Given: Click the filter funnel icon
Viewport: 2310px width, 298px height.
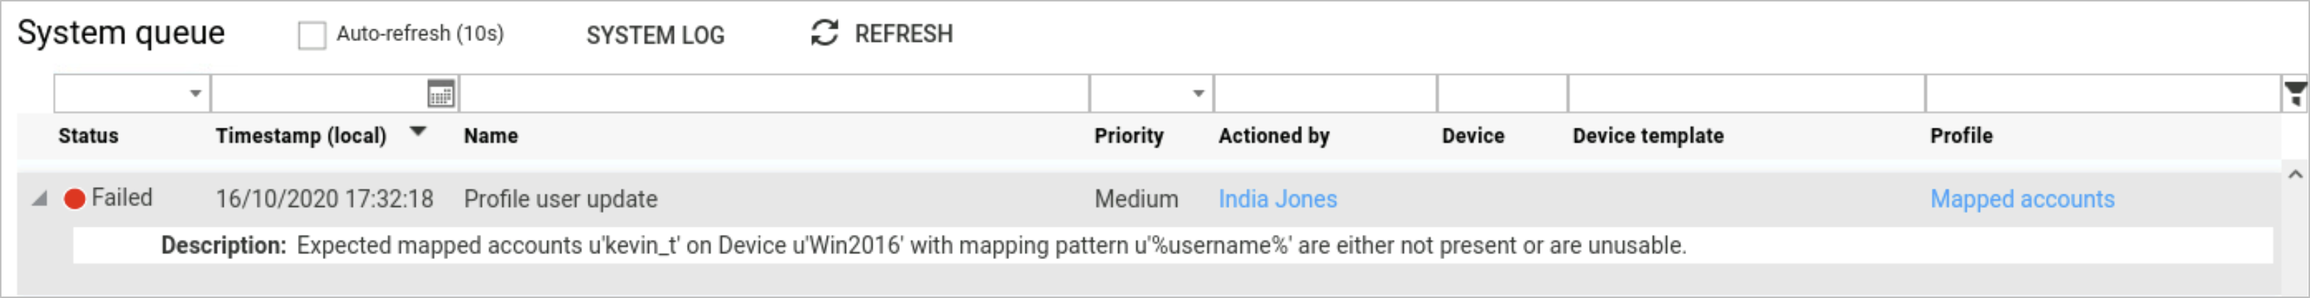Looking at the screenshot, I should tap(2294, 93).
